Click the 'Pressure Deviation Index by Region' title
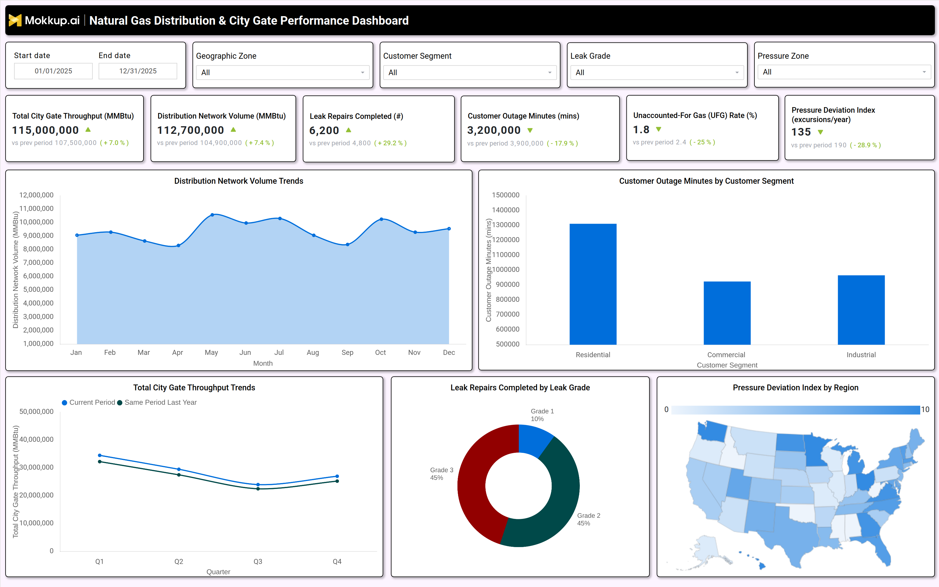The width and height of the screenshot is (939, 587). tap(796, 387)
